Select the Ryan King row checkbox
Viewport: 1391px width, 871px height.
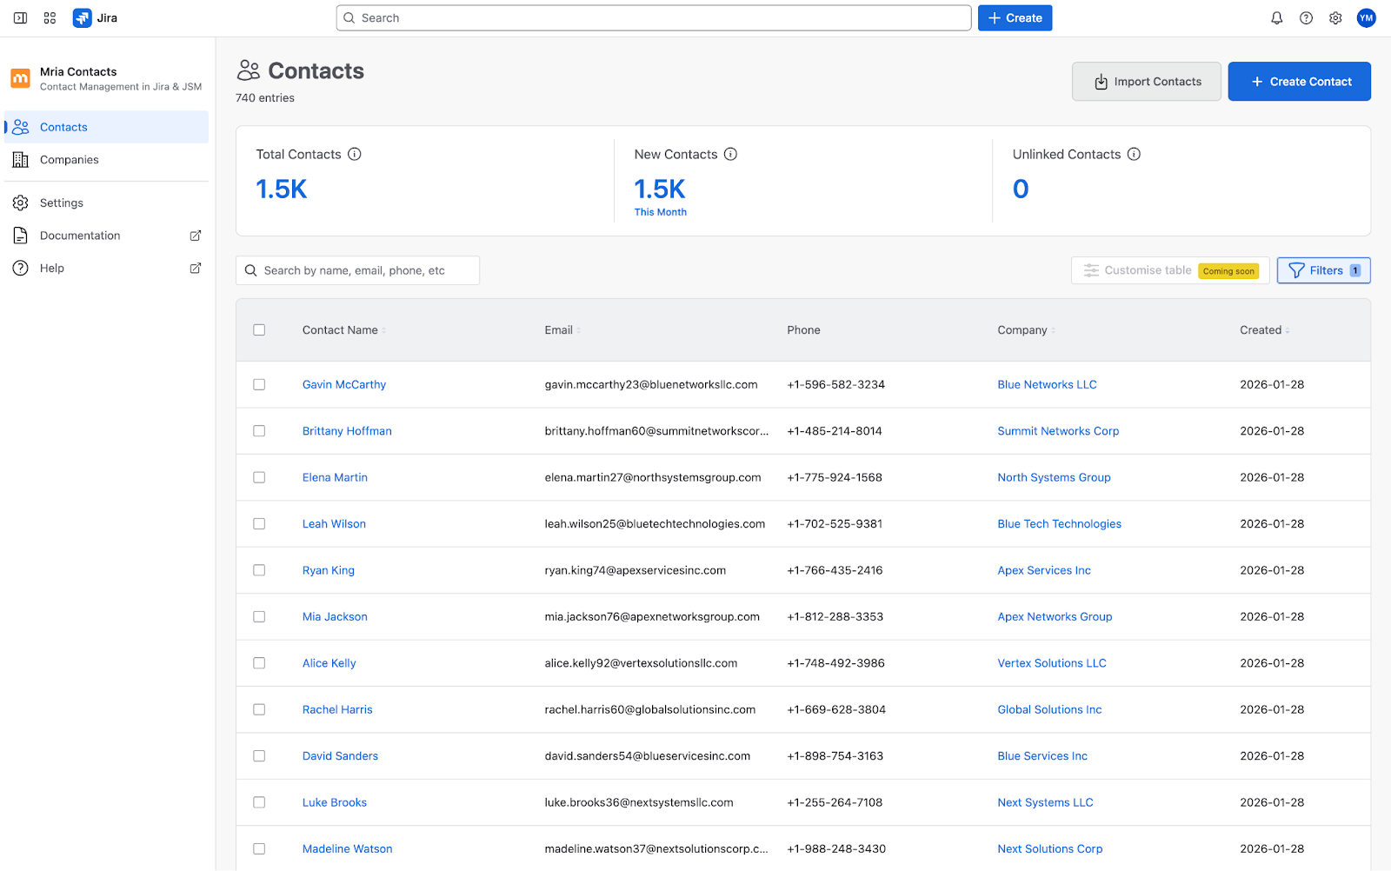pos(259,570)
